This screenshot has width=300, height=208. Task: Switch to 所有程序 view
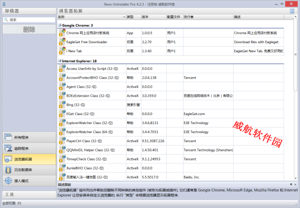click(x=29, y=137)
